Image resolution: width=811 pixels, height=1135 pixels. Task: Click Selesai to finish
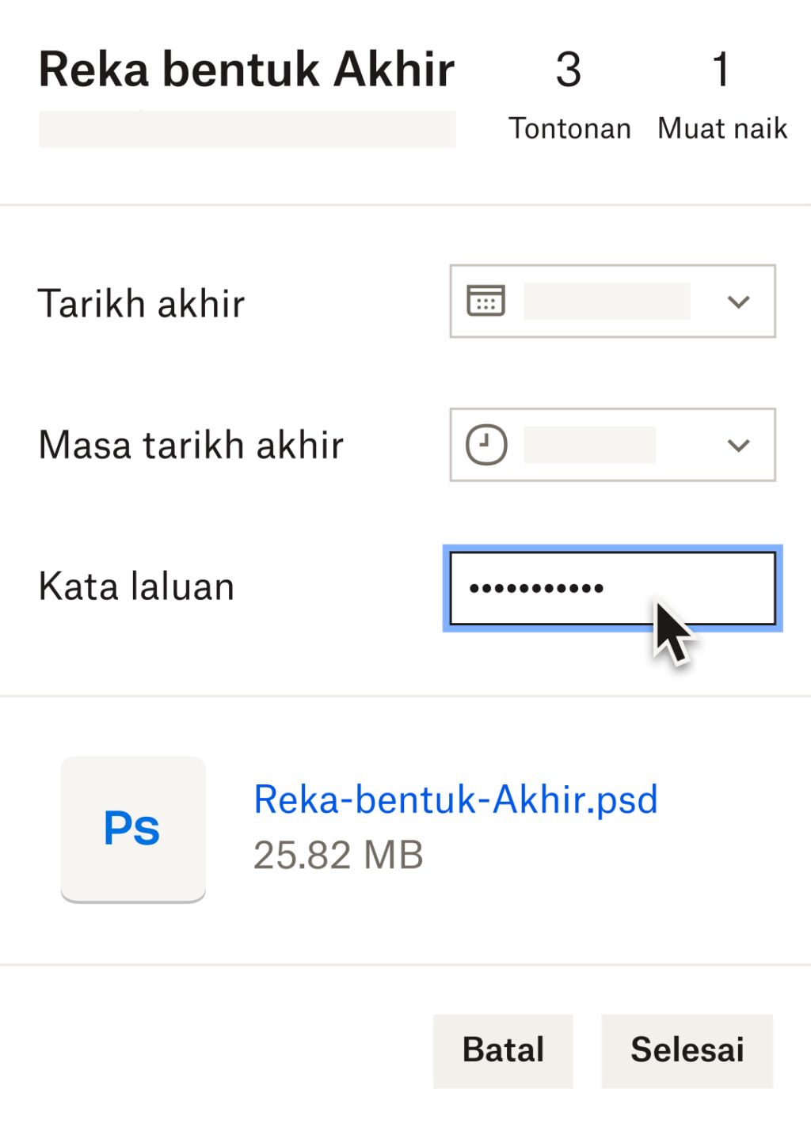(x=687, y=1050)
